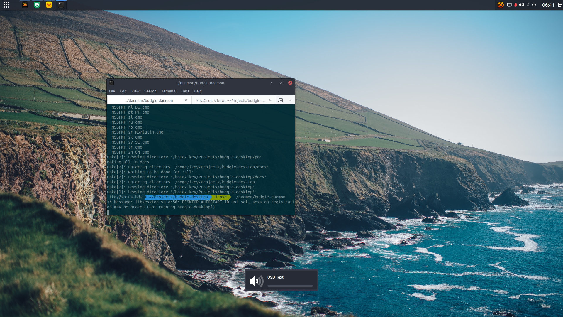Click the Bluetooth indicator in the panel
Screen dimensions: 563x317
528,5
